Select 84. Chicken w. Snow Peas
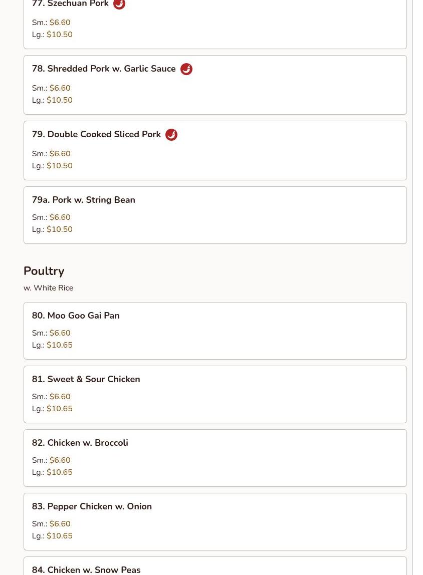Image resolution: width=423 pixels, height=575 pixels. tap(215, 566)
